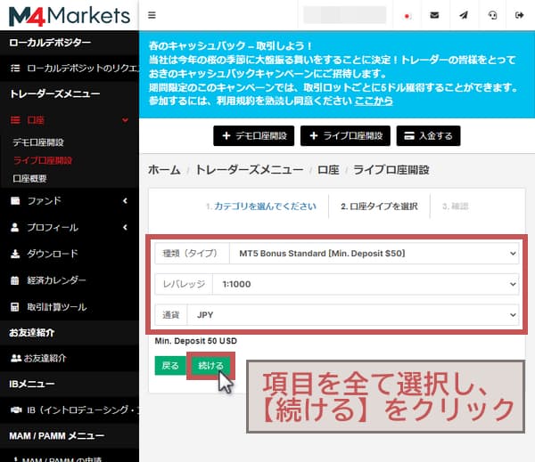Click the ダウンロード download icon
535x462 pixels.
tap(15, 254)
